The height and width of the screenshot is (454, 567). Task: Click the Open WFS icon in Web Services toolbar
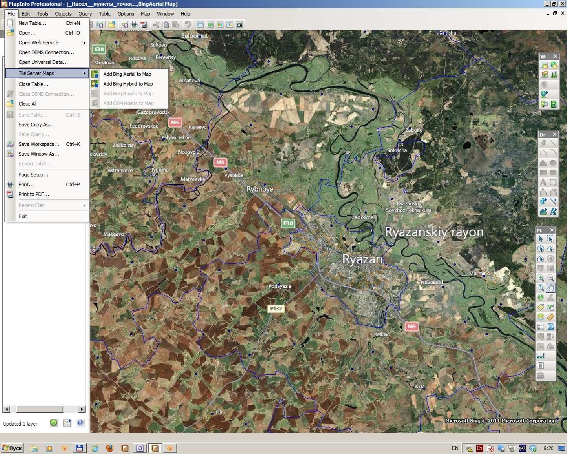(554, 65)
